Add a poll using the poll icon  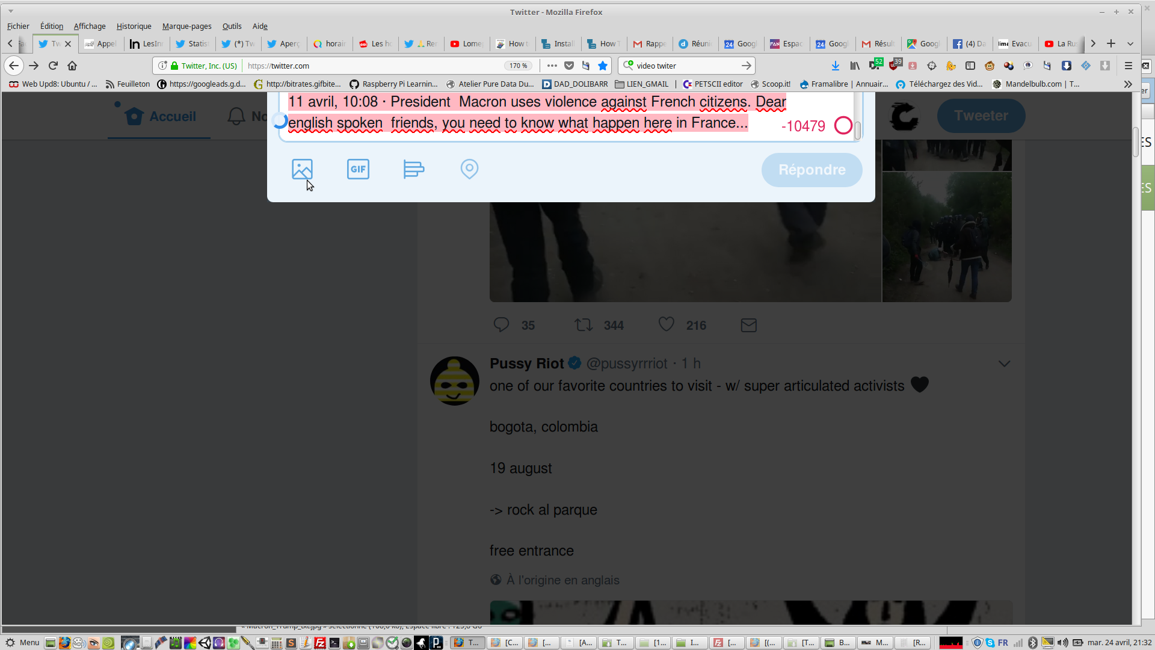tap(413, 169)
